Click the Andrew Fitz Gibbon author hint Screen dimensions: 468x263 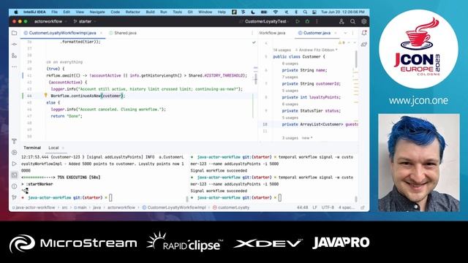[x=317, y=50]
